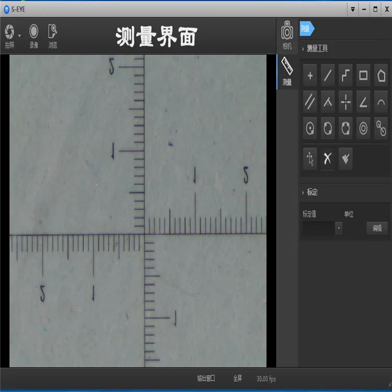
Task: Pick the polygon measurement tool
Action: pos(381,76)
